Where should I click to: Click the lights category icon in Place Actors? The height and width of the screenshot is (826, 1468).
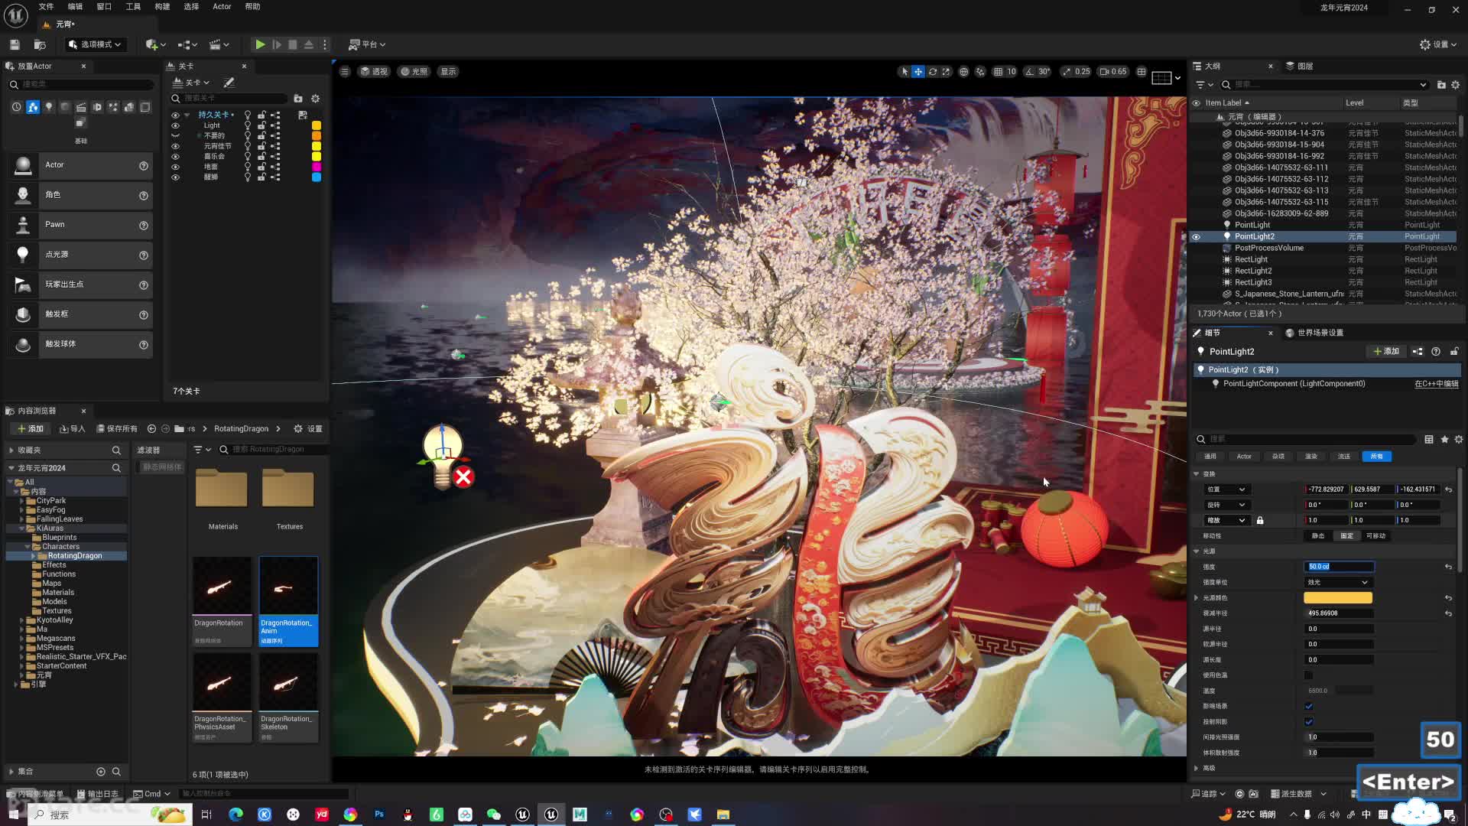[49, 107]
